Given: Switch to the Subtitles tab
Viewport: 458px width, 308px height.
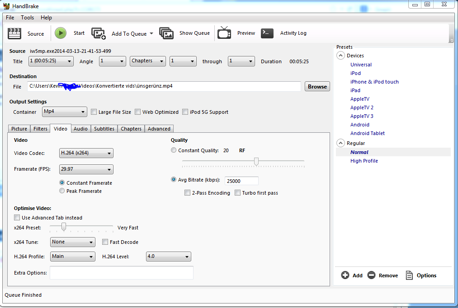Looking at the screenshot, I should click(x=104, y=129).
